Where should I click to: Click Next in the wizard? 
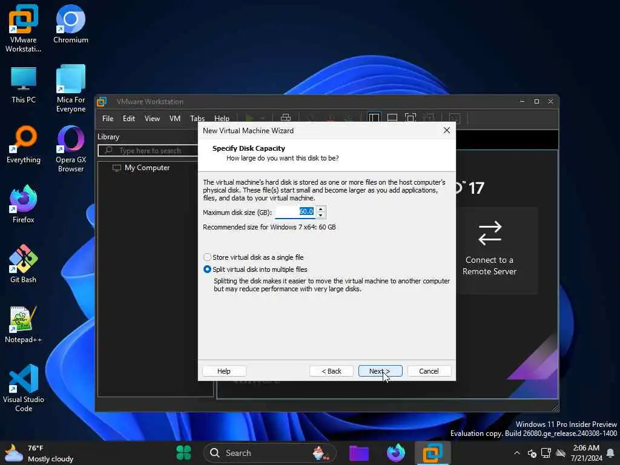(x=380, y=371)
